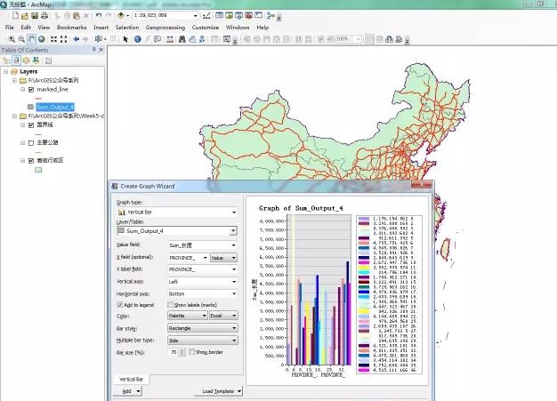List by drawing order in TOC
Viewport: 557px width, 401px height.
6,60
